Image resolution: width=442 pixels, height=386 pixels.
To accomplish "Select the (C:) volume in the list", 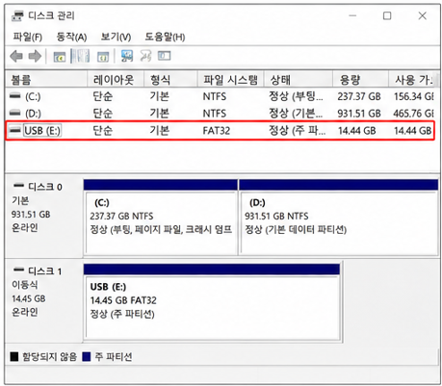I will coord(33,96).
